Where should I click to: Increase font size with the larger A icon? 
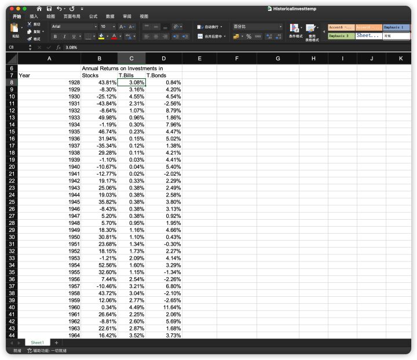122,27
